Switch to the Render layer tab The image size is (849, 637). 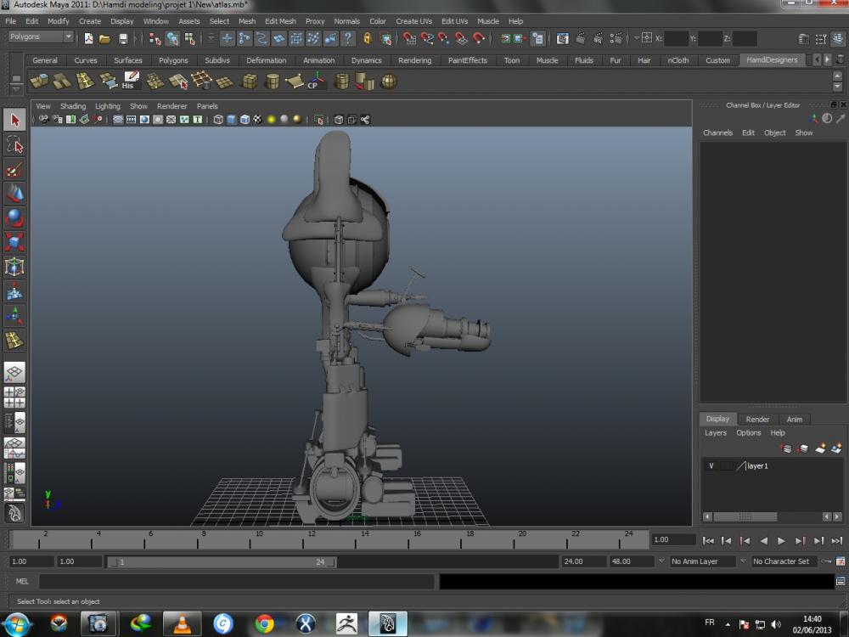pyautogui.click(x=757, y=419)
